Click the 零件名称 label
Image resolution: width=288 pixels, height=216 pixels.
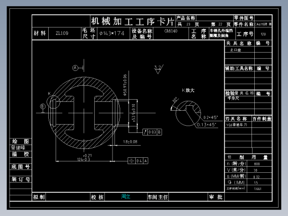[x=244, y=24]
